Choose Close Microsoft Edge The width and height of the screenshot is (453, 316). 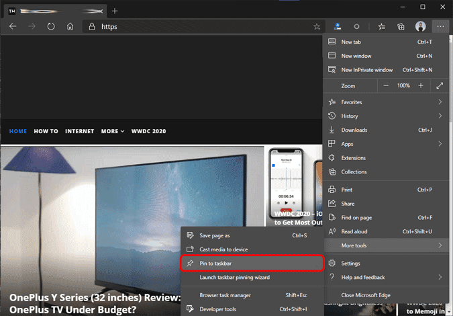(x=386, y=295)
